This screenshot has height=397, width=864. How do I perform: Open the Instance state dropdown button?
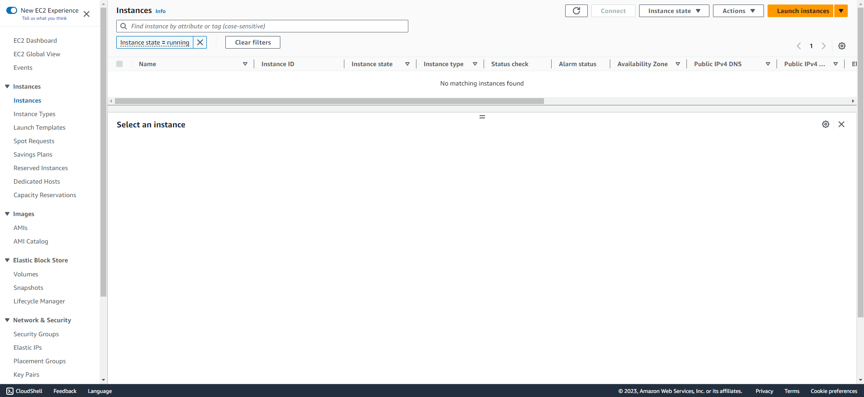(x=674, y=11)
